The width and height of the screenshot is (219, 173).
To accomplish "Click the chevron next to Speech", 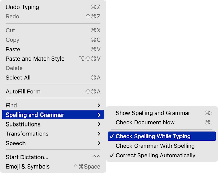I will 99,143.
